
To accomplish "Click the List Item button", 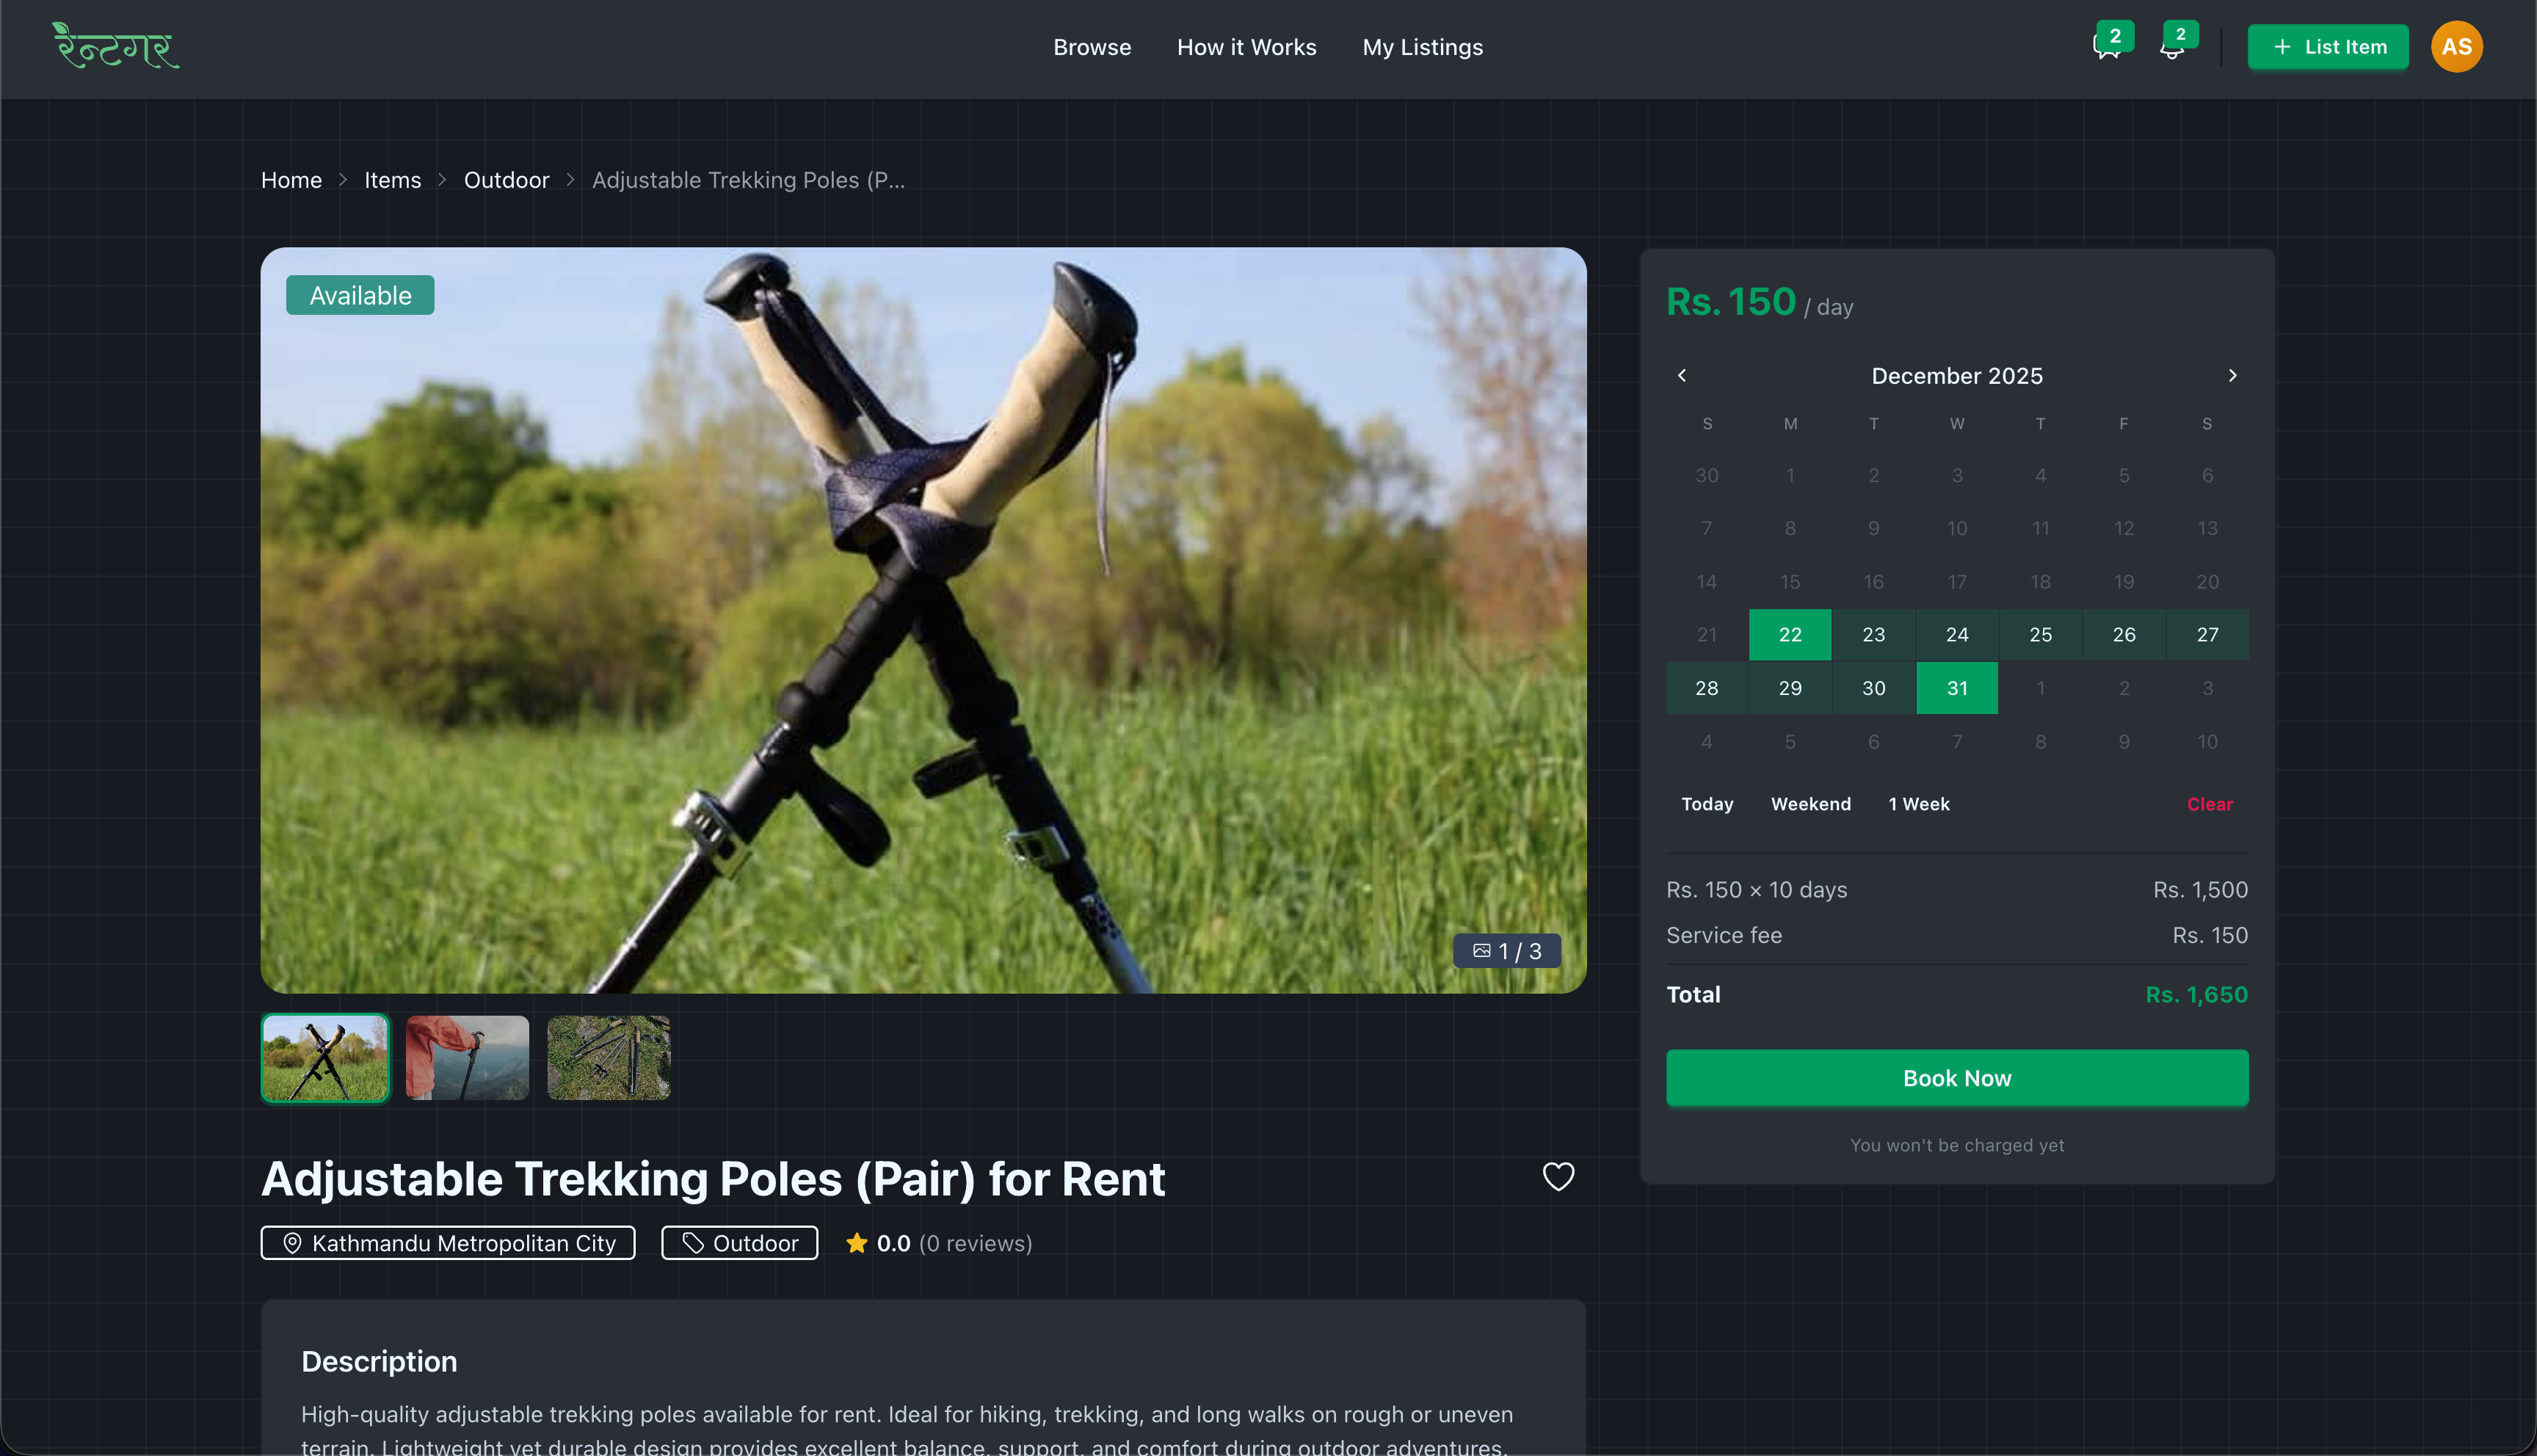I will 2328,47.
